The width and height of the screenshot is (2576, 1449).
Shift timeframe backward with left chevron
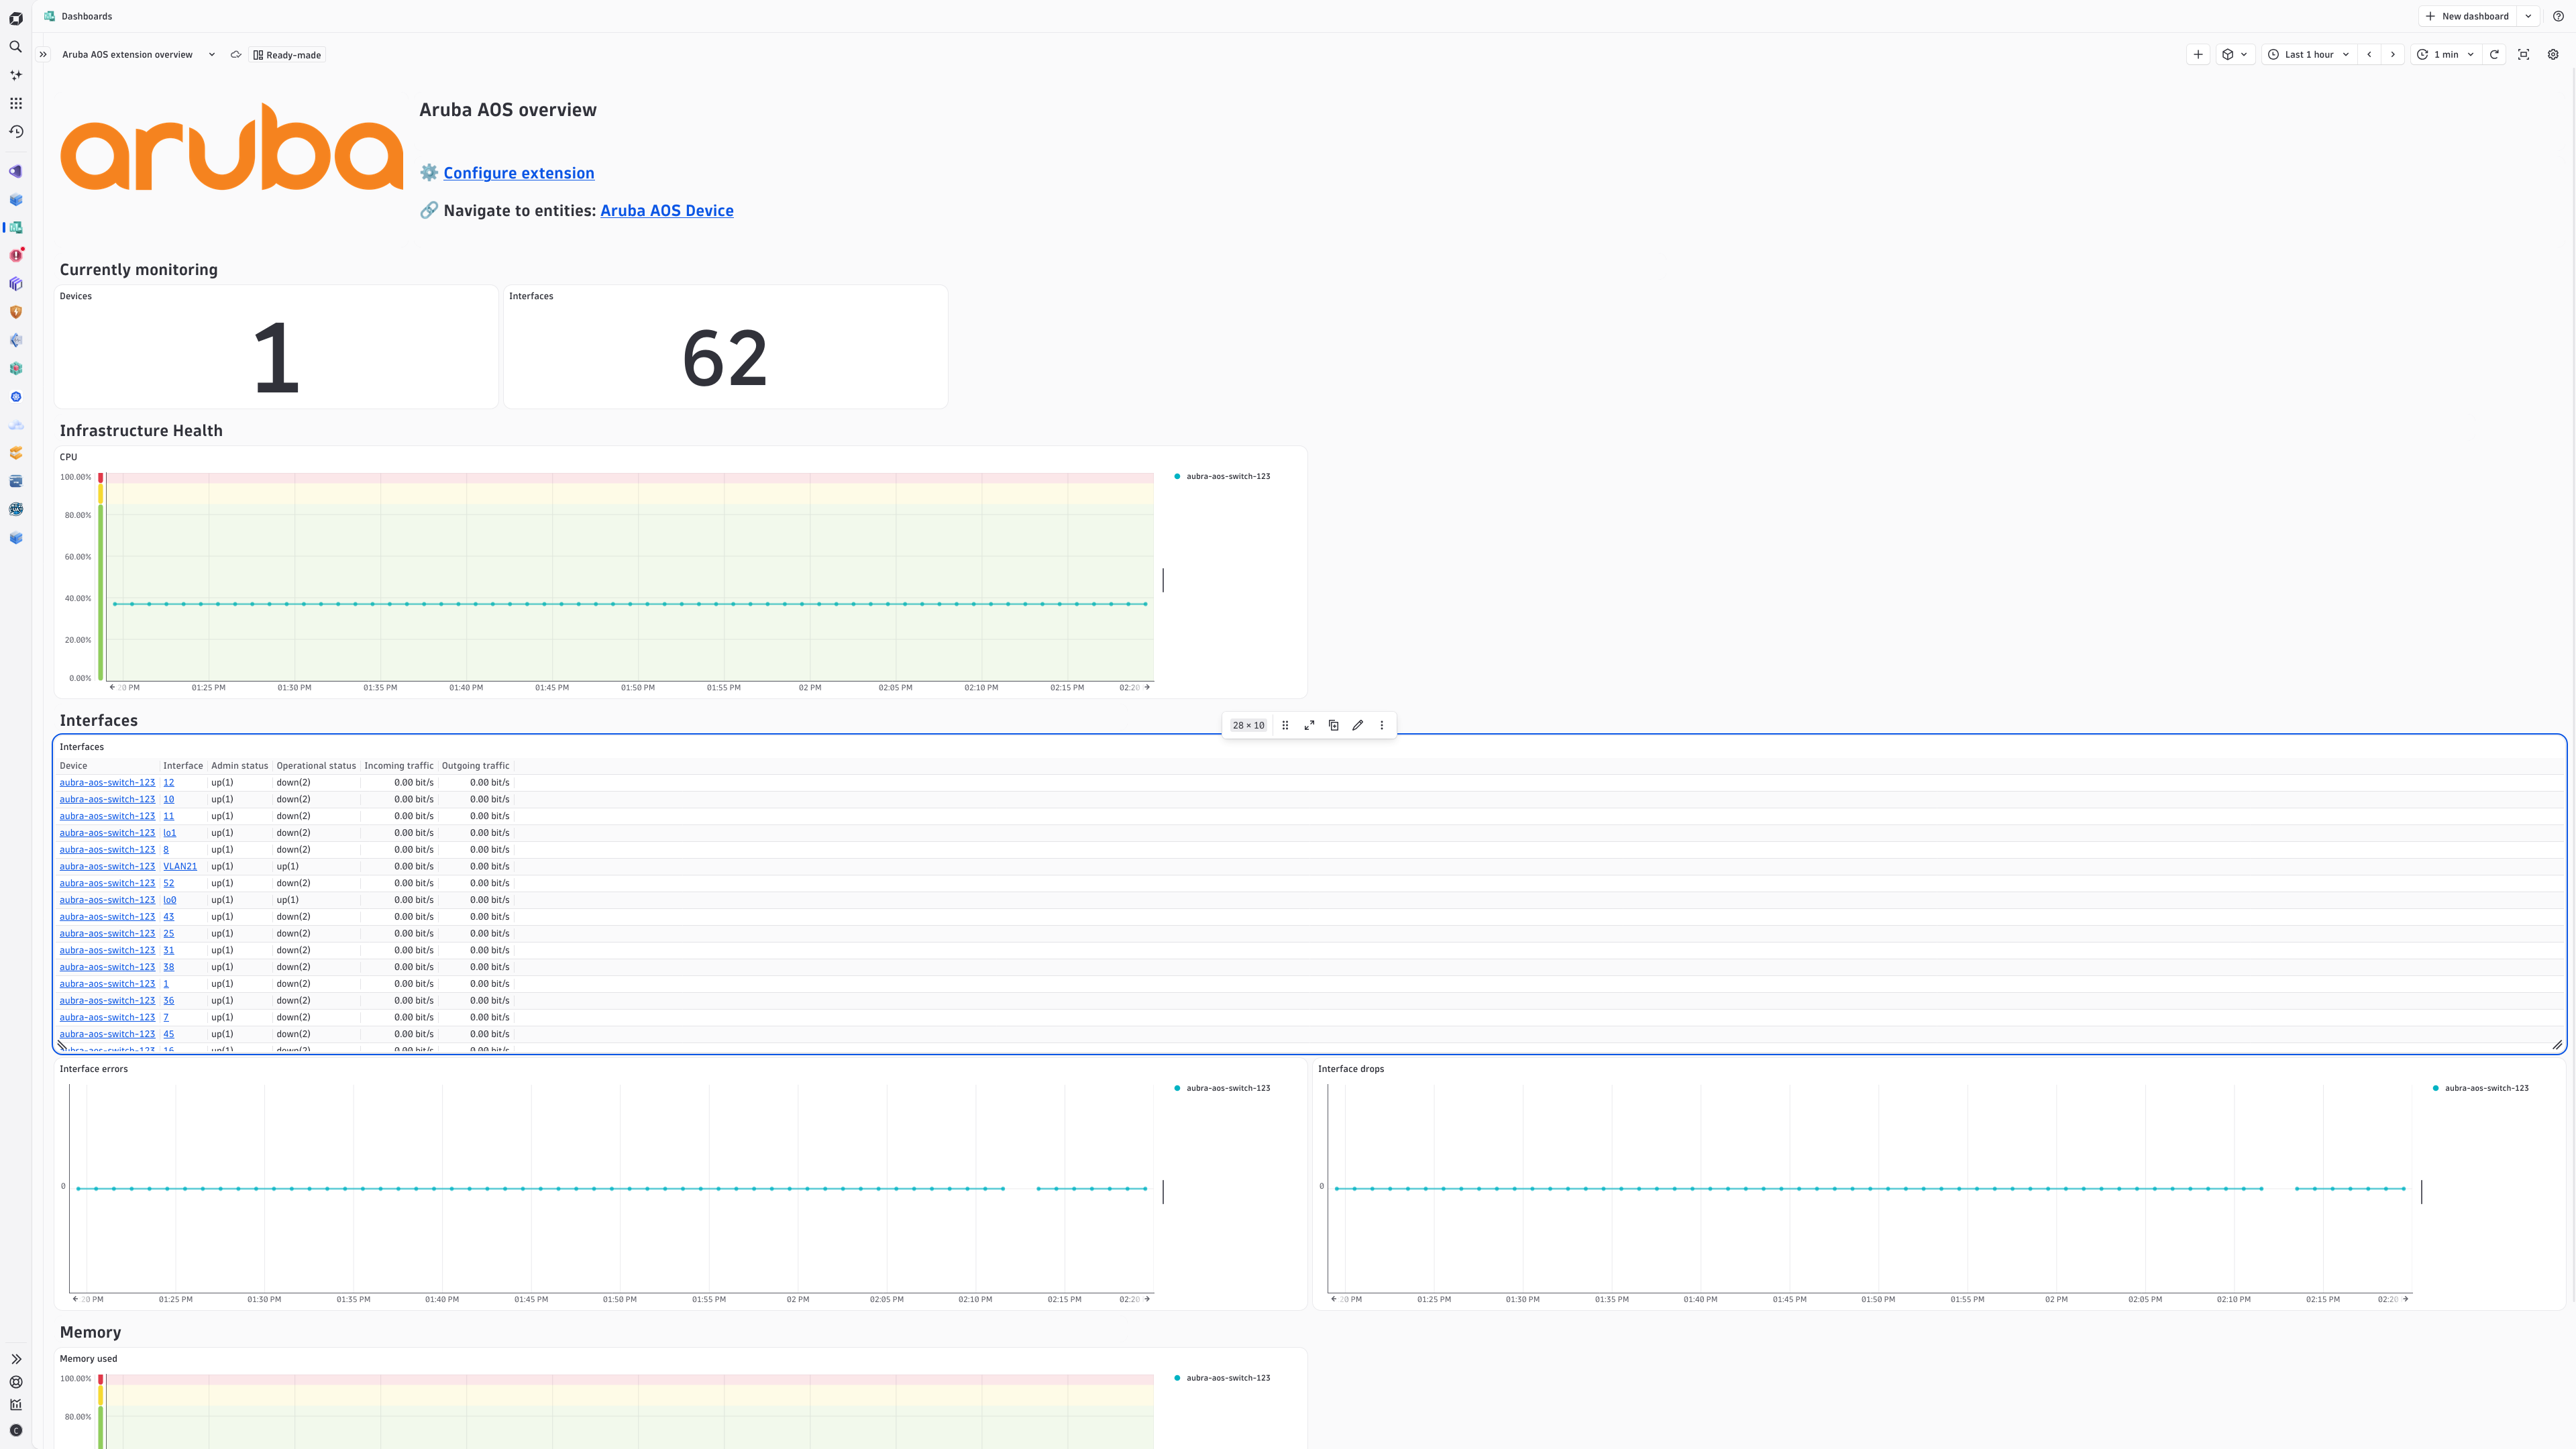pos(2369,55)
